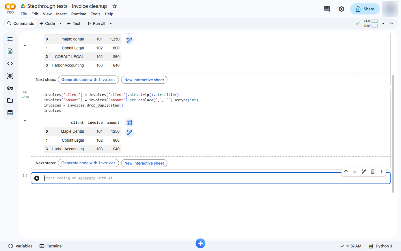Open the Secrets key panel

pos(10,88)
